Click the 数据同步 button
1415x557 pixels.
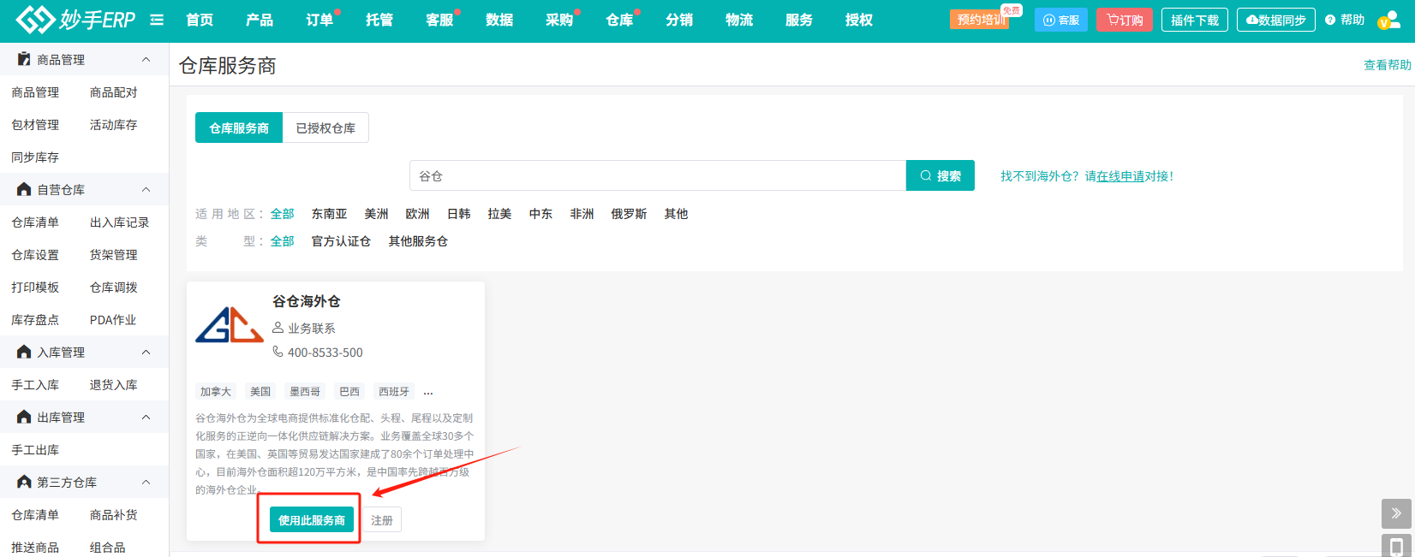tap(1276, 20)
